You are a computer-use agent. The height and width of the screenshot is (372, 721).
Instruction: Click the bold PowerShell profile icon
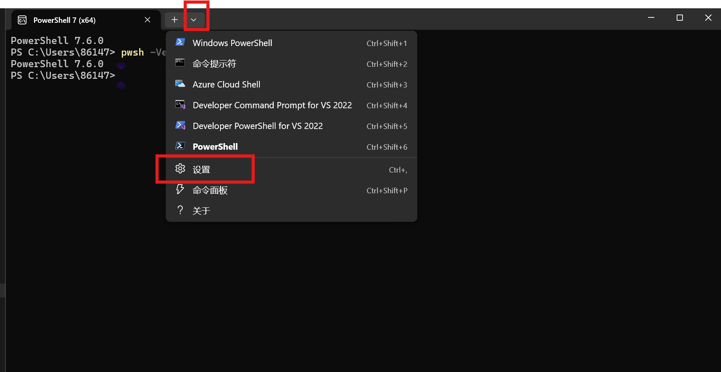[x=180, y=146]
